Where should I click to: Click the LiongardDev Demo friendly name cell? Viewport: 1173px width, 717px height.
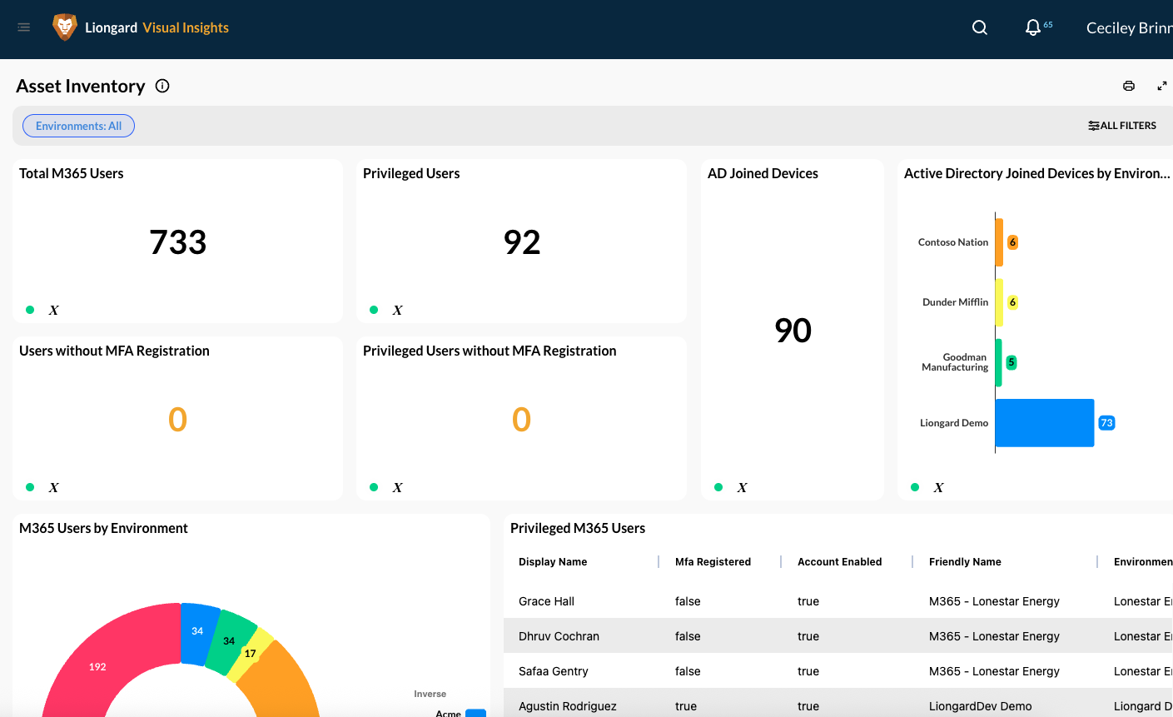coord(980,706)
